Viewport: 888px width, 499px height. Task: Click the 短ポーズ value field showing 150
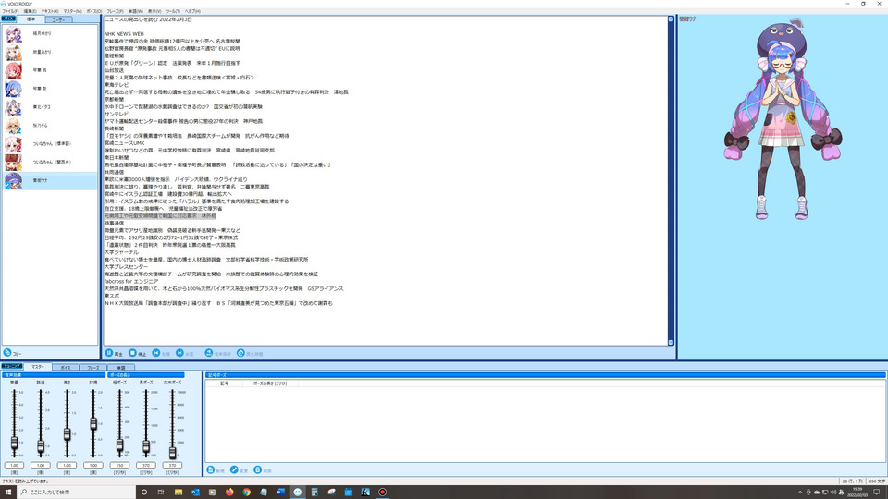(x=119, y=465)
